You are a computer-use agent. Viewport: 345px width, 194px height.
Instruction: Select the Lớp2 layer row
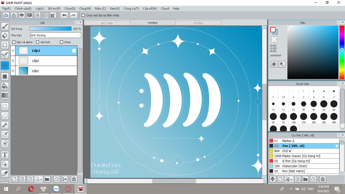coord(44,61)
